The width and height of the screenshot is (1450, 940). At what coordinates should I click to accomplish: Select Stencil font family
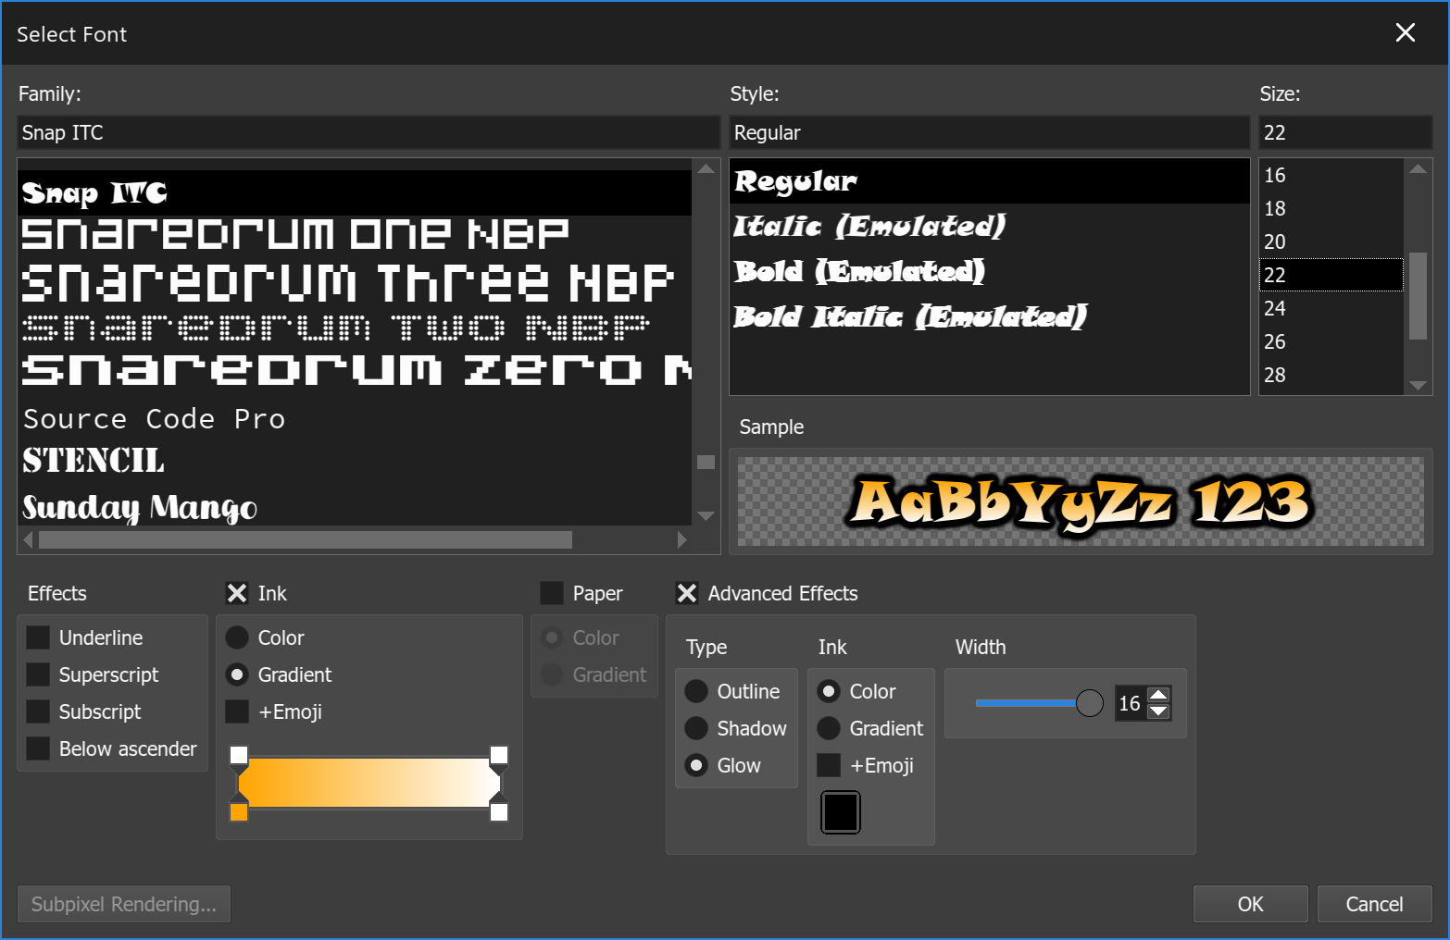355,461
